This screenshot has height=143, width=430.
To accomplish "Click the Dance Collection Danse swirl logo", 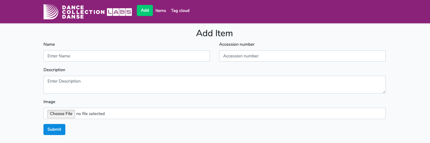I will 51,12.
